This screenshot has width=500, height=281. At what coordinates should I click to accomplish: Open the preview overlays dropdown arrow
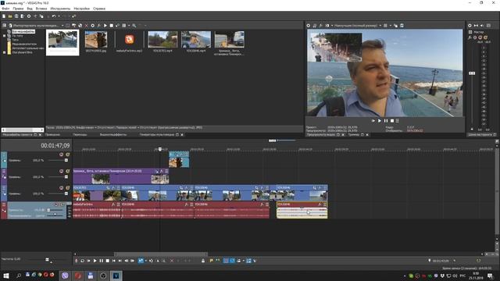(x=391, y=26)
